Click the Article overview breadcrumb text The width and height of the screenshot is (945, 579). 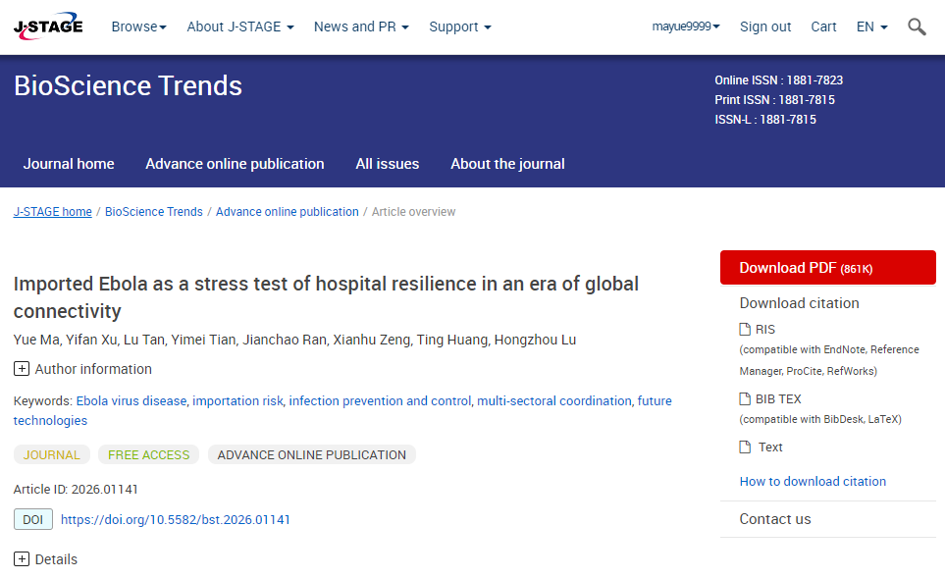click(413, 211)
